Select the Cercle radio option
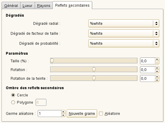 tap(13, 95)
